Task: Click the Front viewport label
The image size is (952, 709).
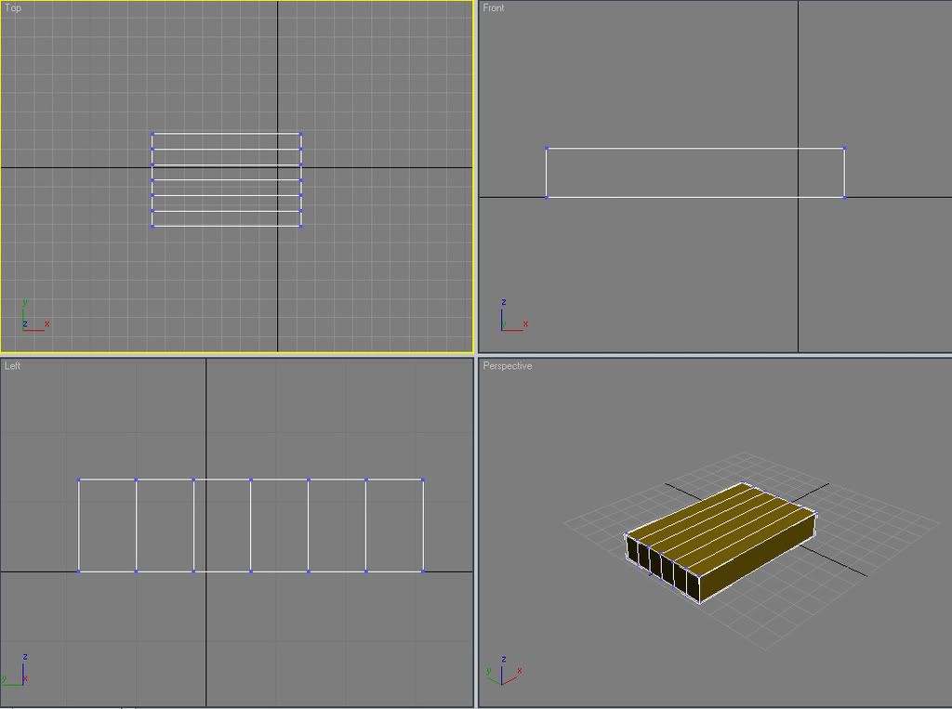Action: tap(493, 7)
